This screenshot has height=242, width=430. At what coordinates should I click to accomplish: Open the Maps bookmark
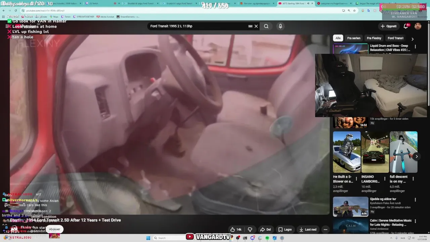pyautogui.click(x=54, y=16)
